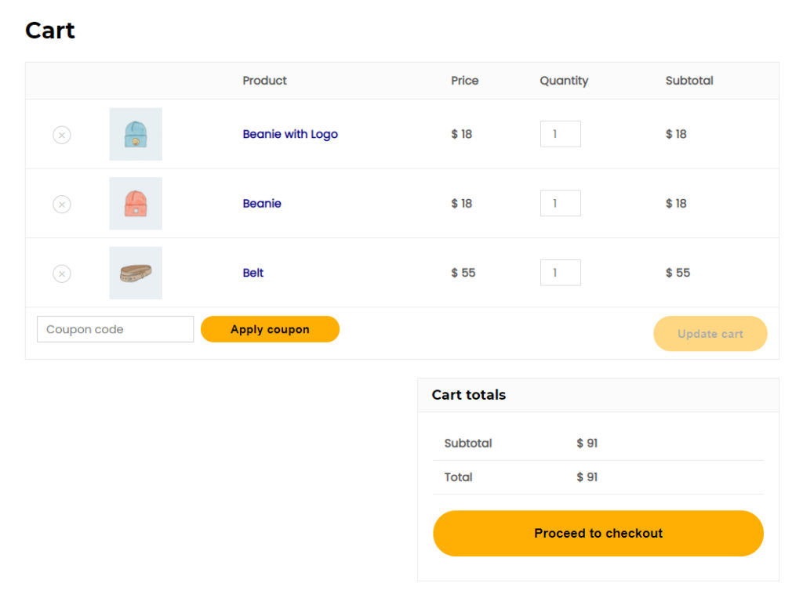Follow the Belt product name link

[x=253, y=273]
